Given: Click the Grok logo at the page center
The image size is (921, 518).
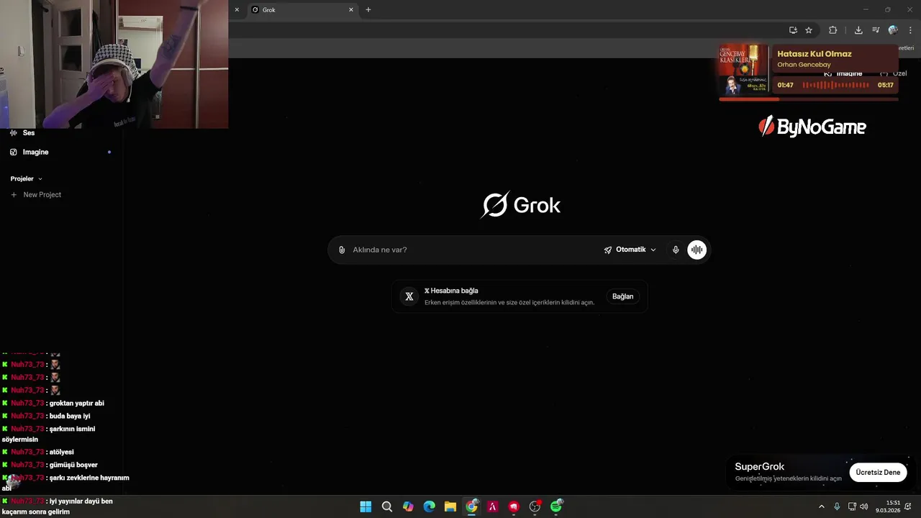Looking at the screenshot, I should click(x=520, y=205).
